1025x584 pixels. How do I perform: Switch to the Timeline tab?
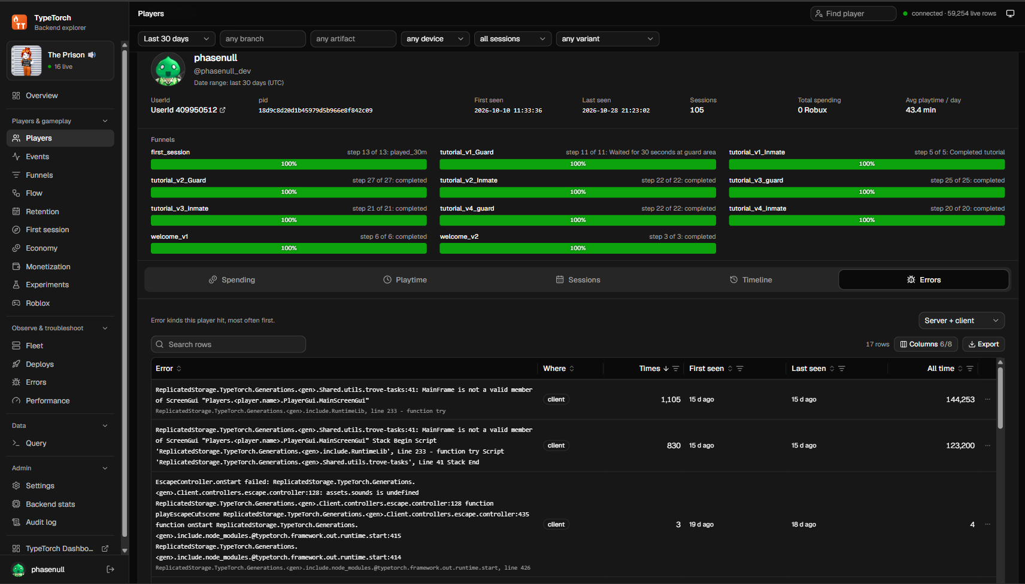coord(751,280)
